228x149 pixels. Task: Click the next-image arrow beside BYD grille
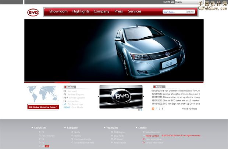click(x=143, y=97)
